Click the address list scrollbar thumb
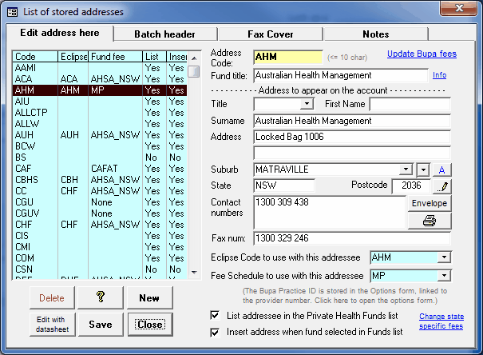This screenshot has height=355, width=483. [x=194, y=71]
